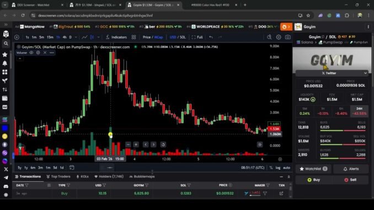Viewport: 374px width, 210px height.
Task: Open the settings gear at sidebar bottom
Action: pos(6,195)
